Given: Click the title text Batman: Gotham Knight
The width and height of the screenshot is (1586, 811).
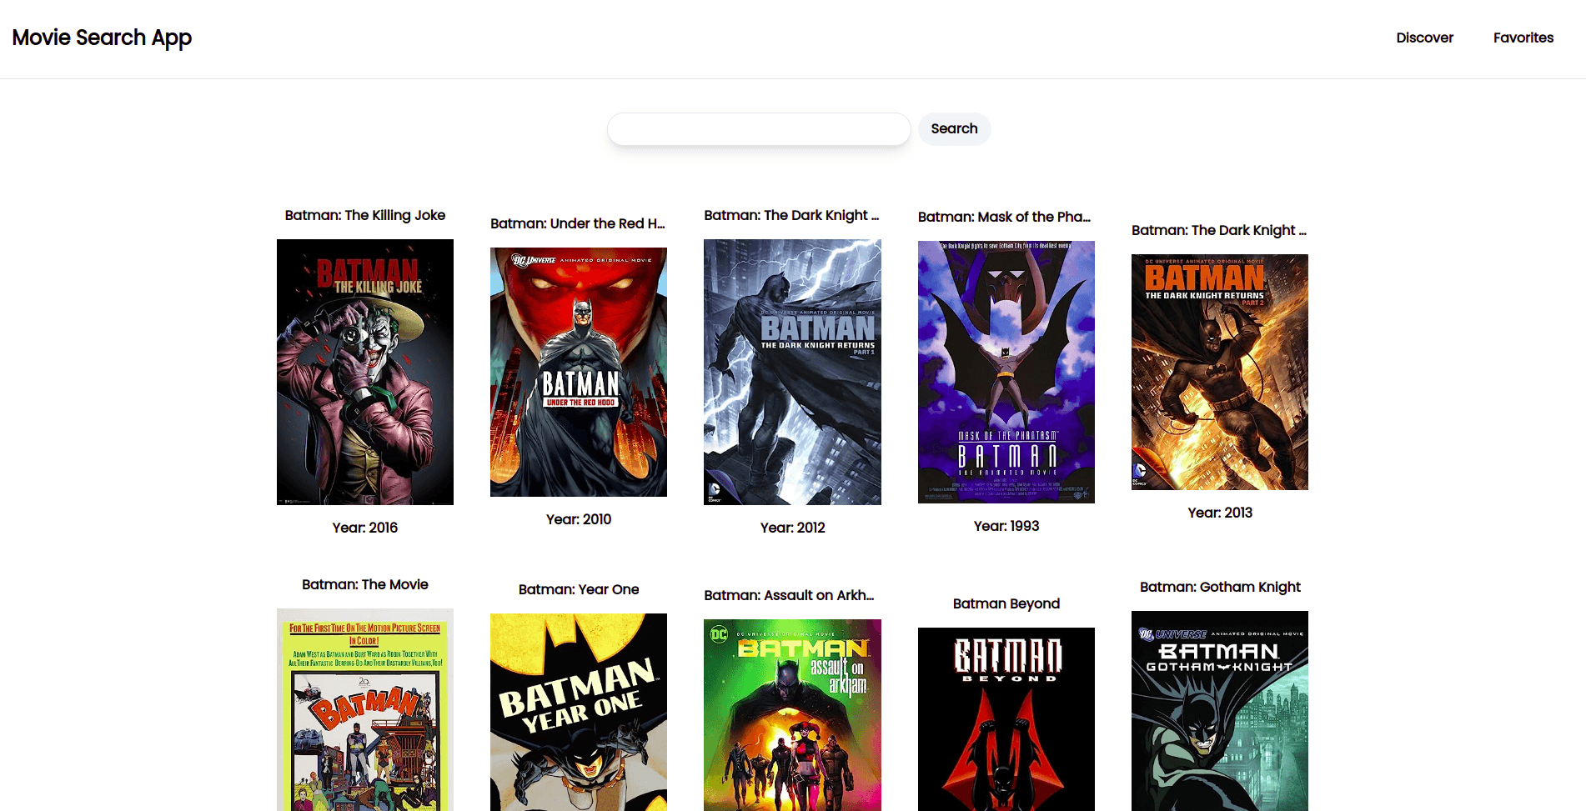Looking at the screenshot, I should point(1220,587).
